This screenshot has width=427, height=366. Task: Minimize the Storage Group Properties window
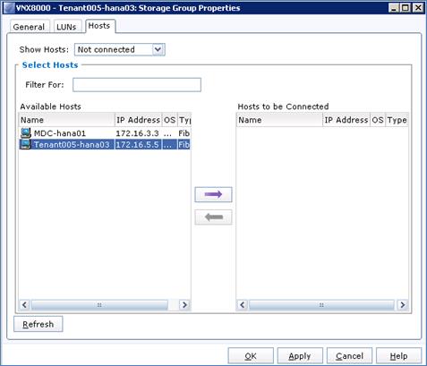(394, 8)
